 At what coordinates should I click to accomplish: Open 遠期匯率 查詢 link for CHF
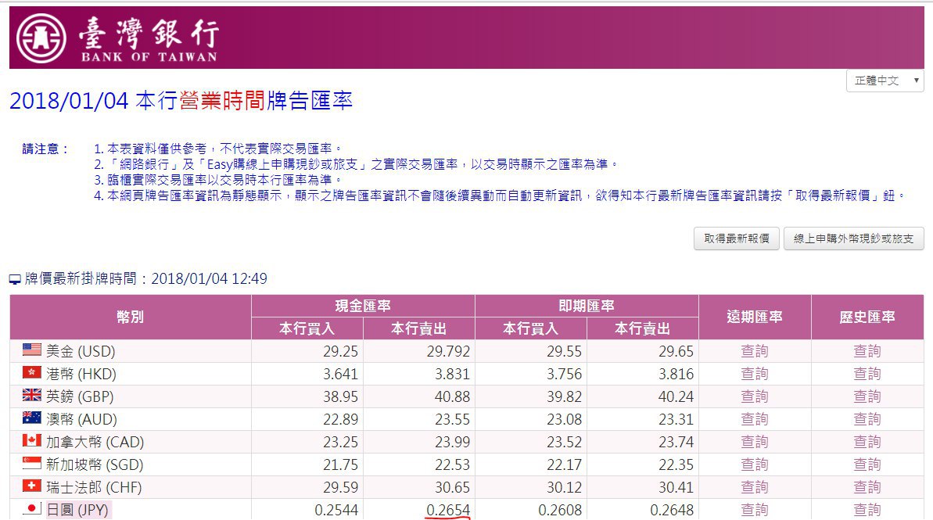tap(754, 486)
